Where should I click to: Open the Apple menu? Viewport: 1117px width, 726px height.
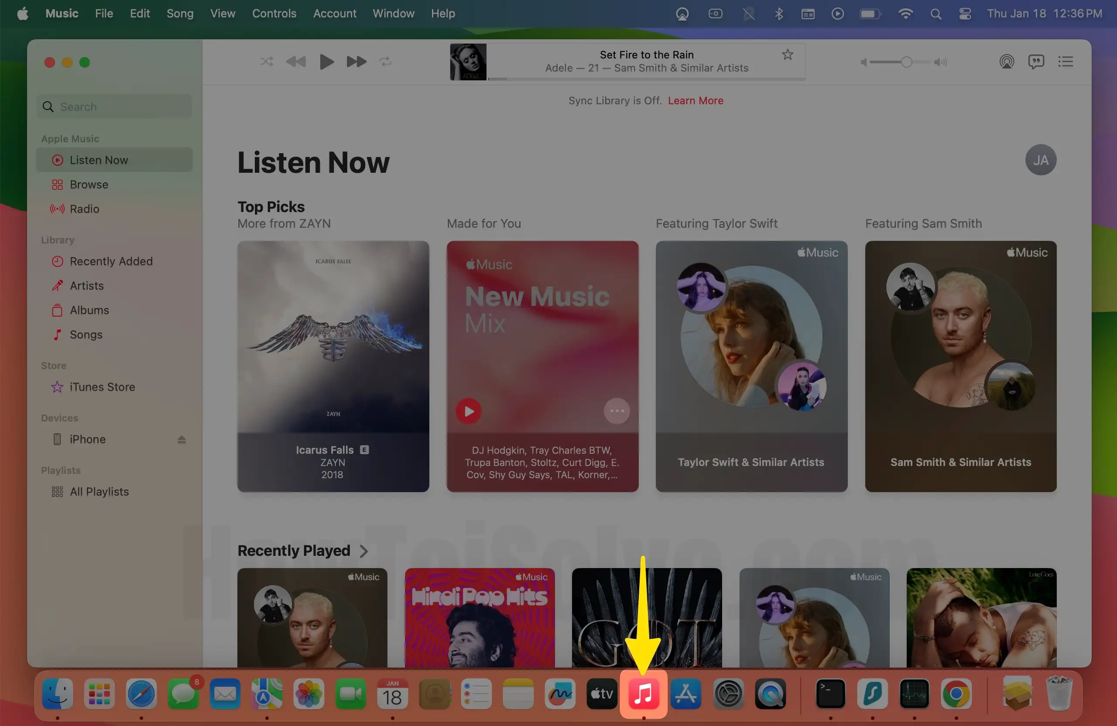click(23, 14)
